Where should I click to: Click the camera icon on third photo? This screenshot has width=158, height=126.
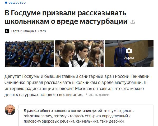(129, 51)
